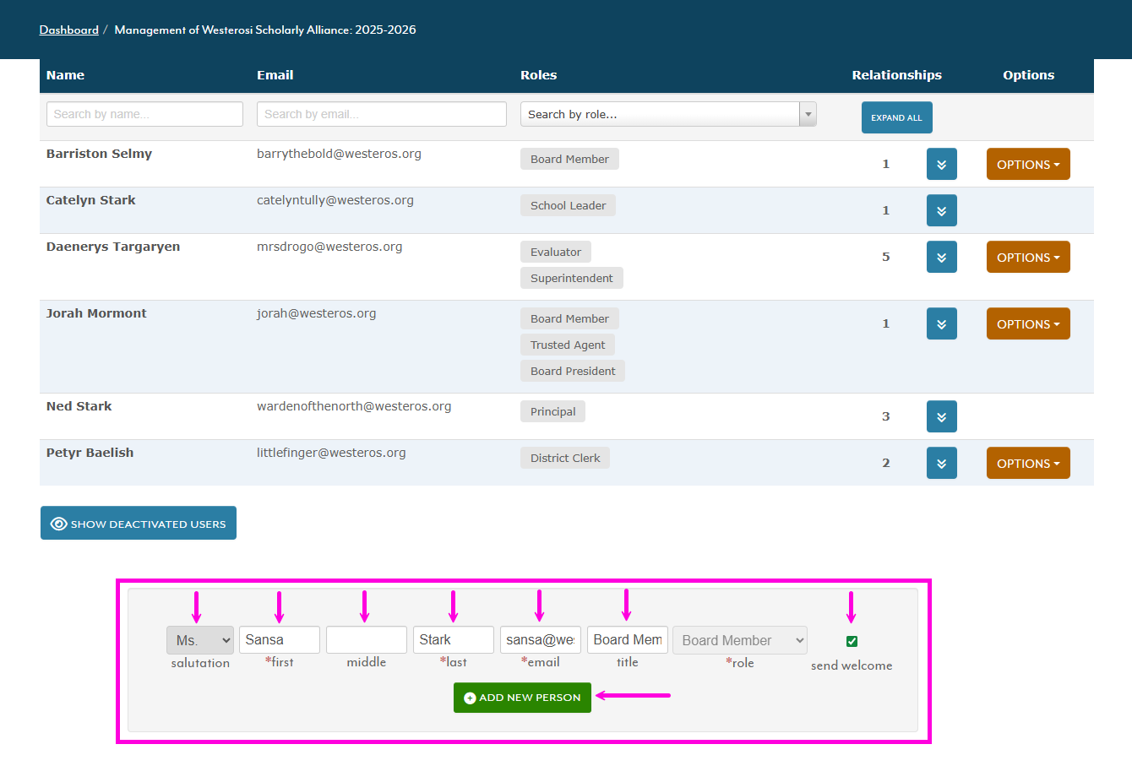The image size is (1132, 766).
Task: Select the name Petyr Baelish
Action: (90, 453)
